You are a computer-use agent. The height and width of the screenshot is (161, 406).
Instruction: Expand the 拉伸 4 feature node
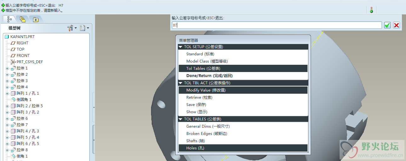click(7, 87)
